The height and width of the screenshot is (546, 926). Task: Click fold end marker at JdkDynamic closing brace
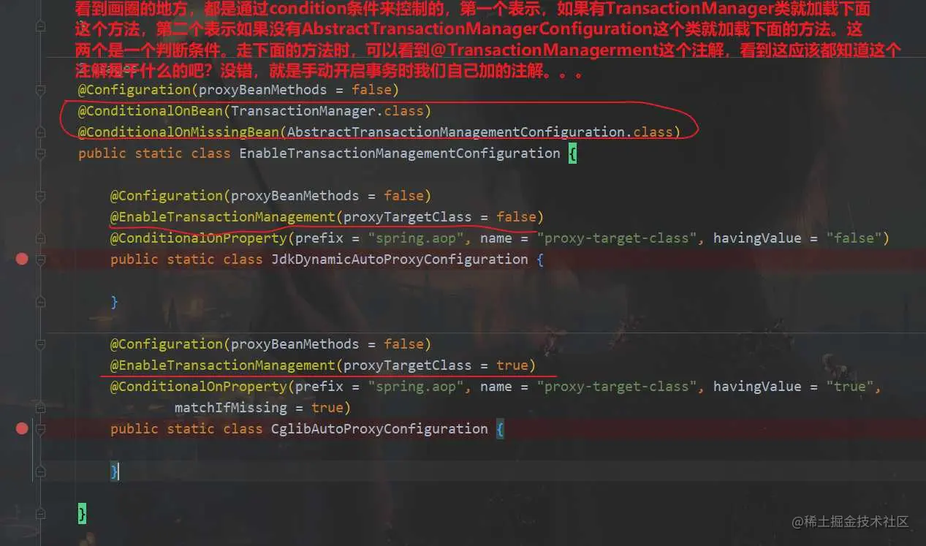click(40, 302)
